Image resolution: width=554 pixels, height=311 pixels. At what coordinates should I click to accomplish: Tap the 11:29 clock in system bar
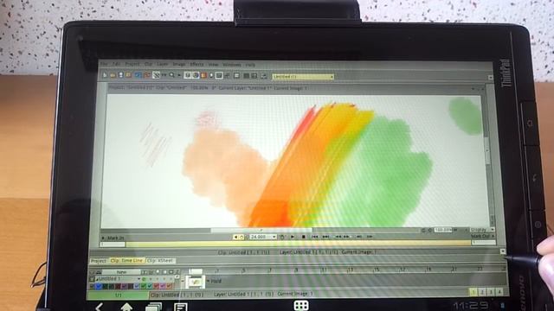471,305
